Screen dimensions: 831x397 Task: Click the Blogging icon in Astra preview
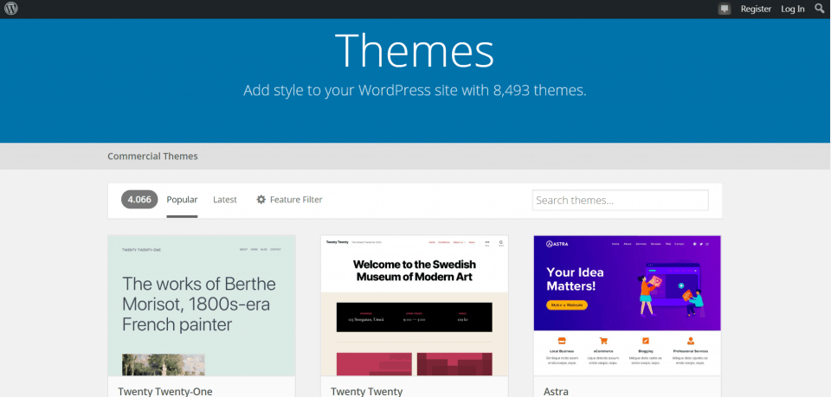pyautogui.click(x=647, y=341)
